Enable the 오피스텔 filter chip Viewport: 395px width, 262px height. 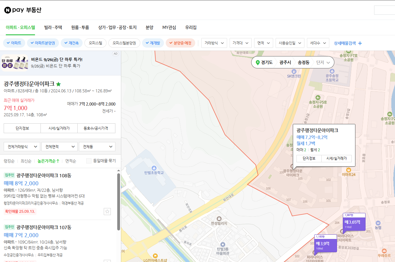[95, 43]
